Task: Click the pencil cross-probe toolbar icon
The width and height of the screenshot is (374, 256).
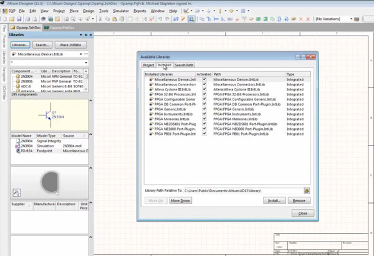Action: 183,19
